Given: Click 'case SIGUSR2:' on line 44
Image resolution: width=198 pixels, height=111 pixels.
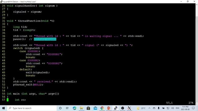Looking at the screenshot, I should click(30, 60).
